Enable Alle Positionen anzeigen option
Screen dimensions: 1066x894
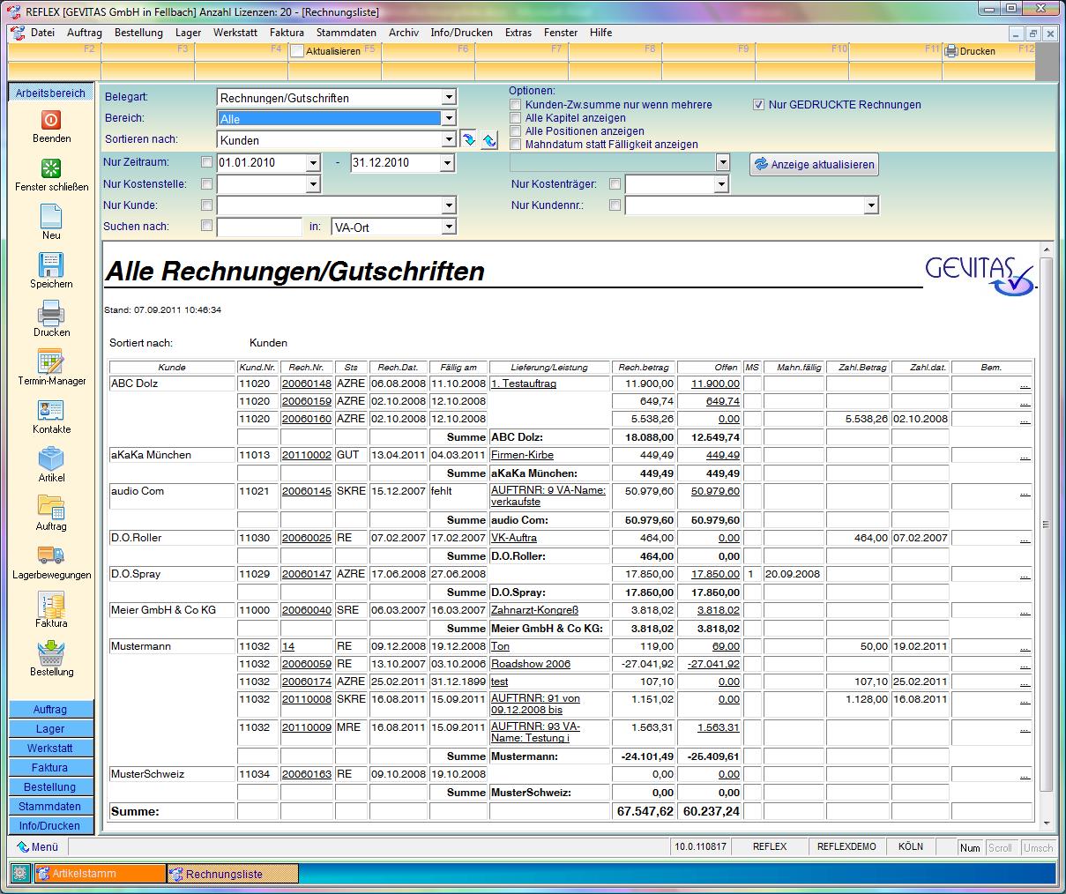click(516, 131)
